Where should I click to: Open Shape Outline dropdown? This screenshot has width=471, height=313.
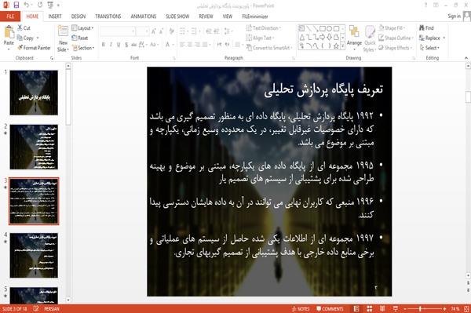tap(396, 38)
